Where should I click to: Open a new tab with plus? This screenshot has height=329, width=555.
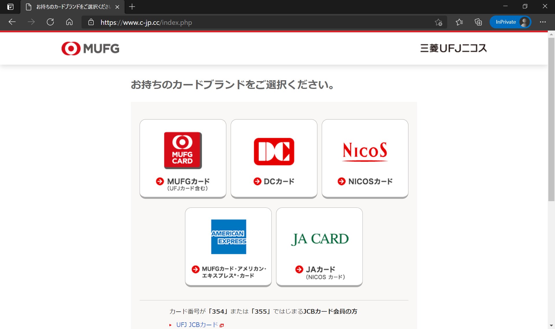(x=132, y=7)
